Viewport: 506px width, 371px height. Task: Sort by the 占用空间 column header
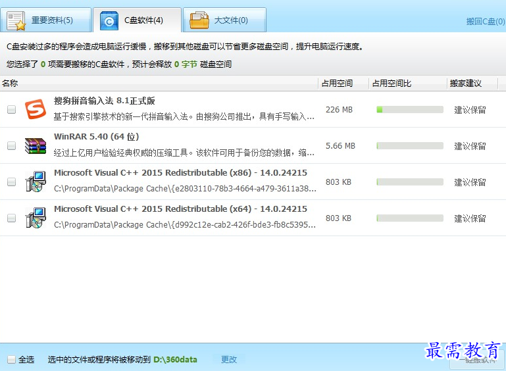point(343,84)
